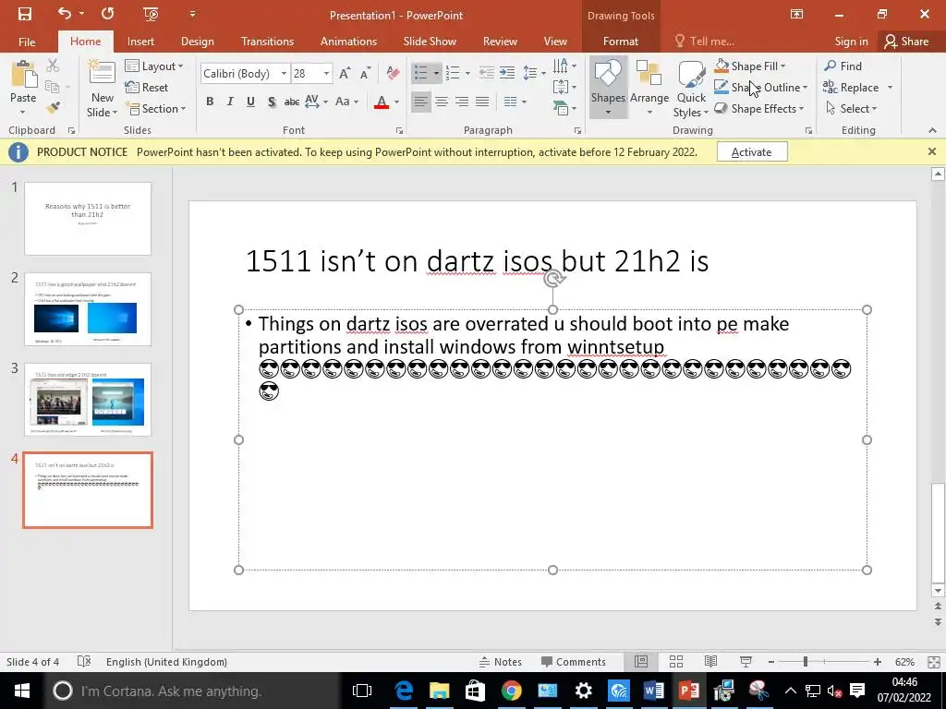
Task: Apply red font color swatch
Action: coord(382,102)
